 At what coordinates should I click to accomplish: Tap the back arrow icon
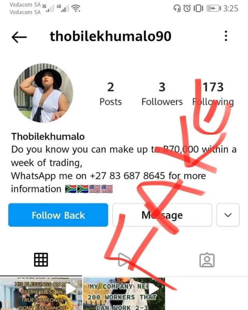[19, 37]
